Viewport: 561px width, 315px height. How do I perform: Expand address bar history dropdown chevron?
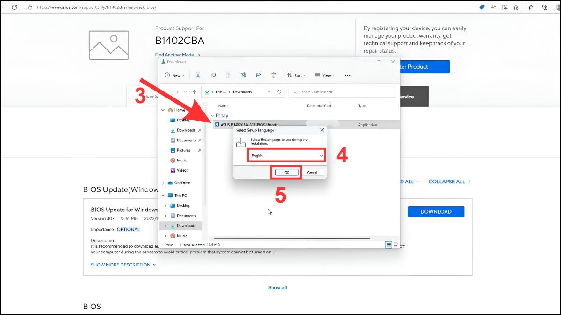pos(268,92)
